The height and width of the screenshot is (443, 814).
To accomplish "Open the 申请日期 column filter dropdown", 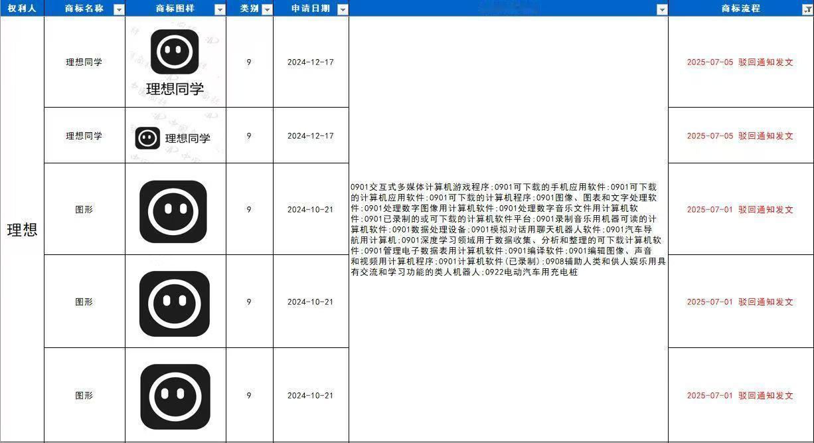I will coord(343,9).
